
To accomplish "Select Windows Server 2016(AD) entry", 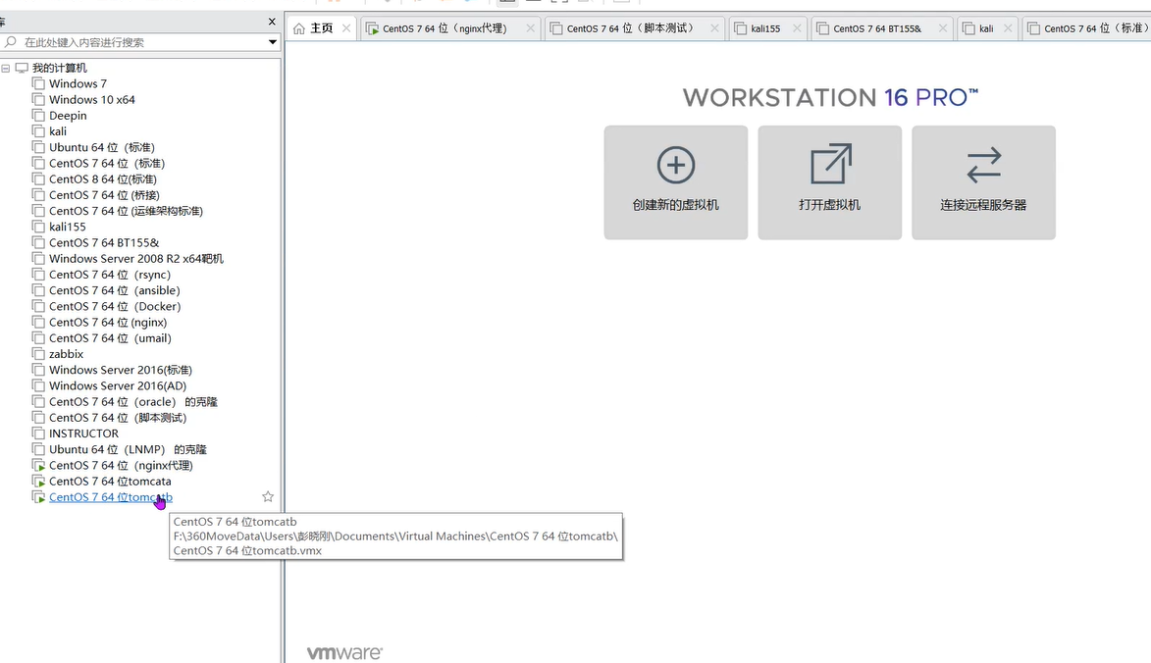I will coord(118,385).
